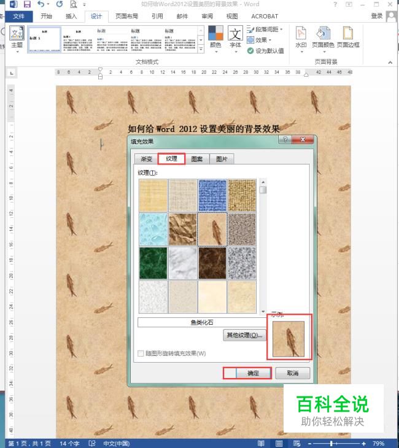Click Sign in (登录) at top right
Screen dimensions: 399x448
[377, 16]
